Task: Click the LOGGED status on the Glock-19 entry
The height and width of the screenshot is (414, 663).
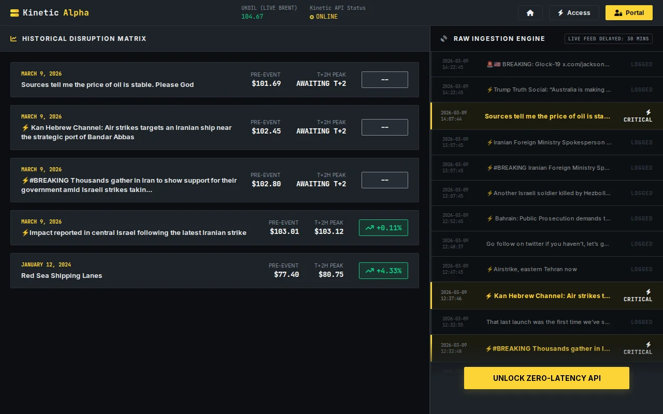Action: [x=641, y=65]
